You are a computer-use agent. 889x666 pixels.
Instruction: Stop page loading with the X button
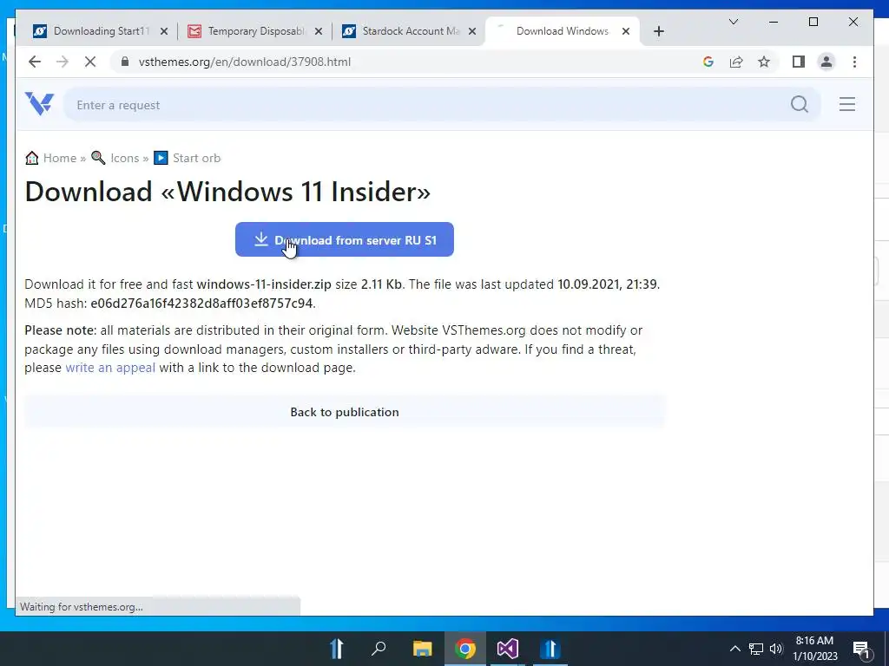[90, 62]
